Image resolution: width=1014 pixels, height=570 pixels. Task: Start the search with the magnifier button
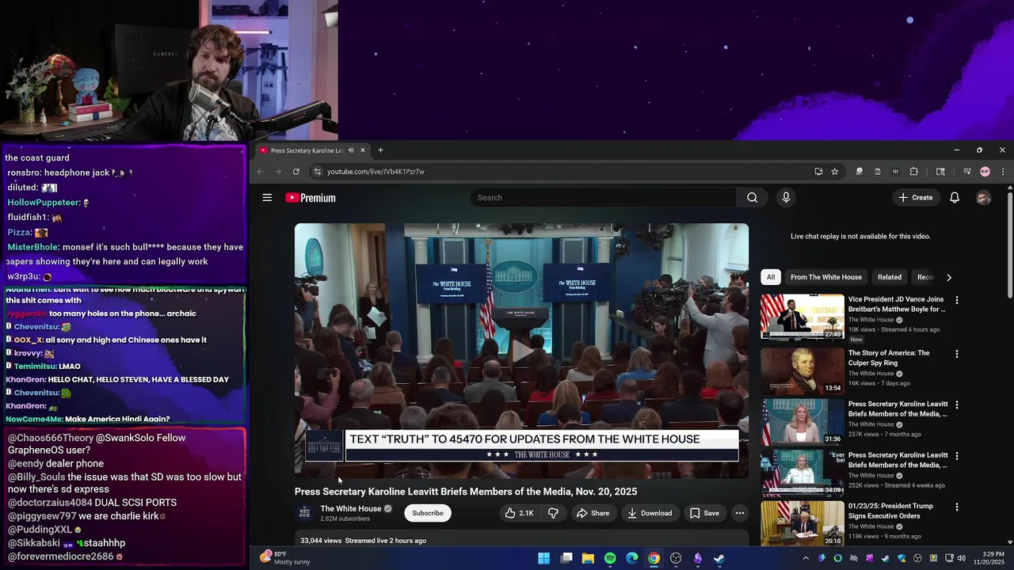(752, 198)
